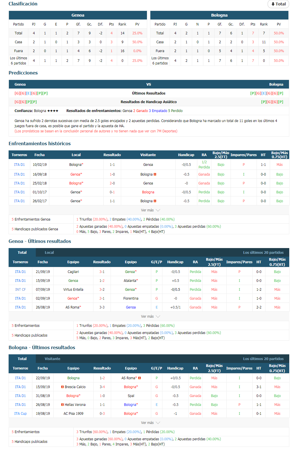Image resolution: width=299 pixels, height=450 pixels.
Task: Click the Spal team name
Action: click(131, 396)
